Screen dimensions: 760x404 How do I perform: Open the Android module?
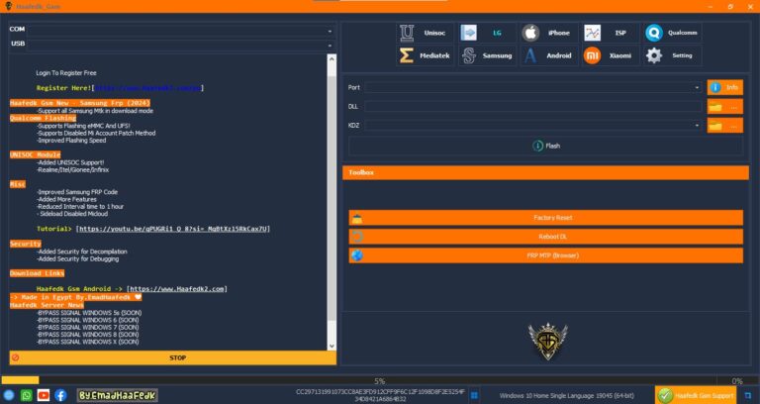[548, 55]
